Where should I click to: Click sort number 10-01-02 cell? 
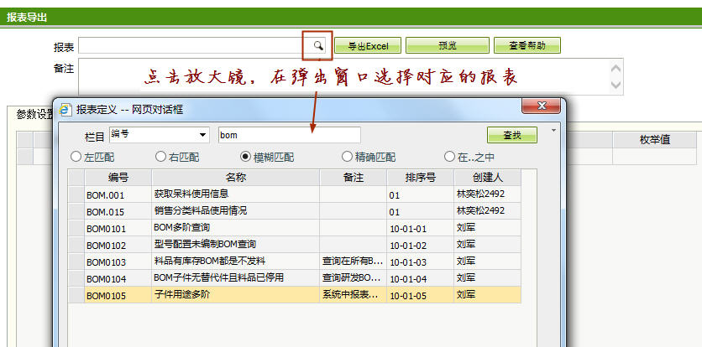coord(421,245)
